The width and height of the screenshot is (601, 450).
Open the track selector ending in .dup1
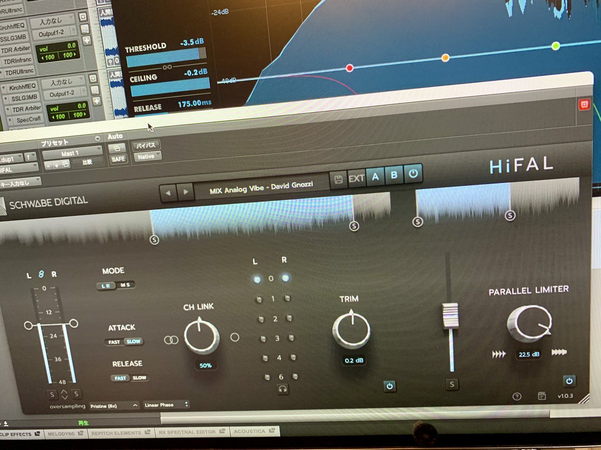point(12,158)
